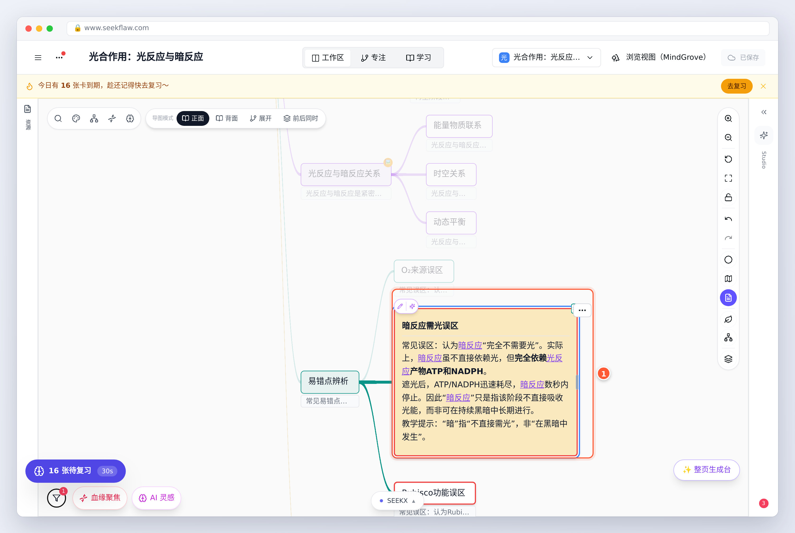This screenshot has width=795, height=533.
Task: Click the layers stack icon in right toolbar
Action: coord(728,359)
